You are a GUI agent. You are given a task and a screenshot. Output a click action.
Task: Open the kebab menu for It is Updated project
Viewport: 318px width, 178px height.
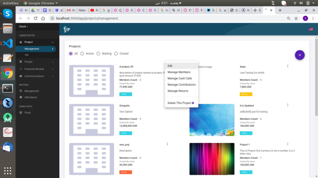pyautogui.click(x=288, y=105)
